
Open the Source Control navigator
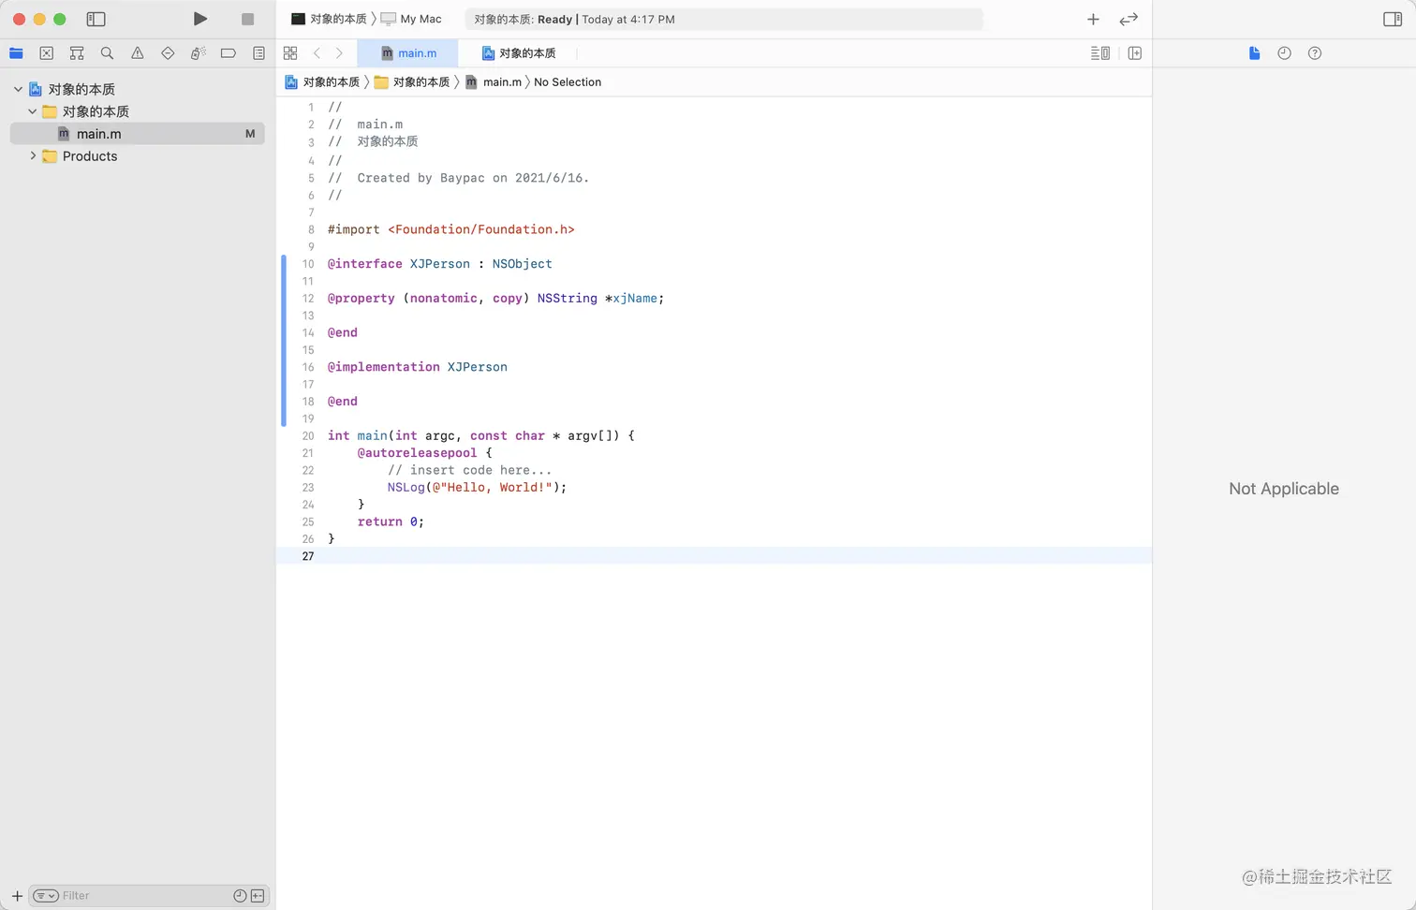(x=47, y=53)
